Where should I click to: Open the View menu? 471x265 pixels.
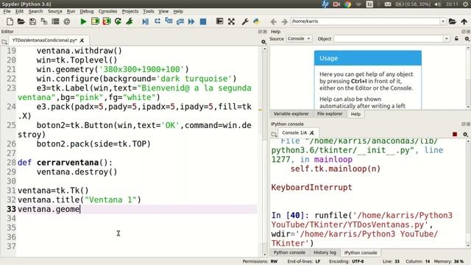click(163, 11)
